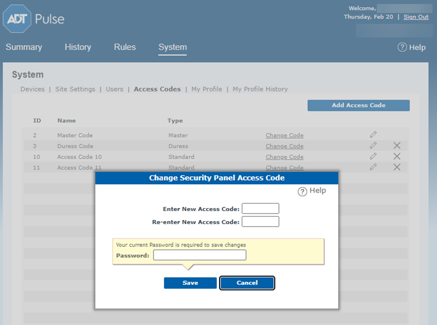Click the ADT Pulse logo
The width and height of the screenshot is (437, 325).
(34, 19)
